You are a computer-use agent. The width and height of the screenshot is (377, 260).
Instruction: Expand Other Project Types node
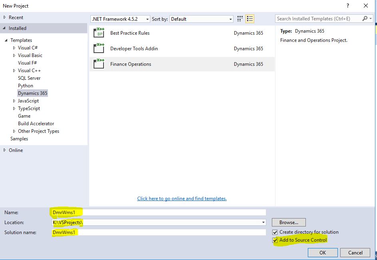(x=14, y=131)
